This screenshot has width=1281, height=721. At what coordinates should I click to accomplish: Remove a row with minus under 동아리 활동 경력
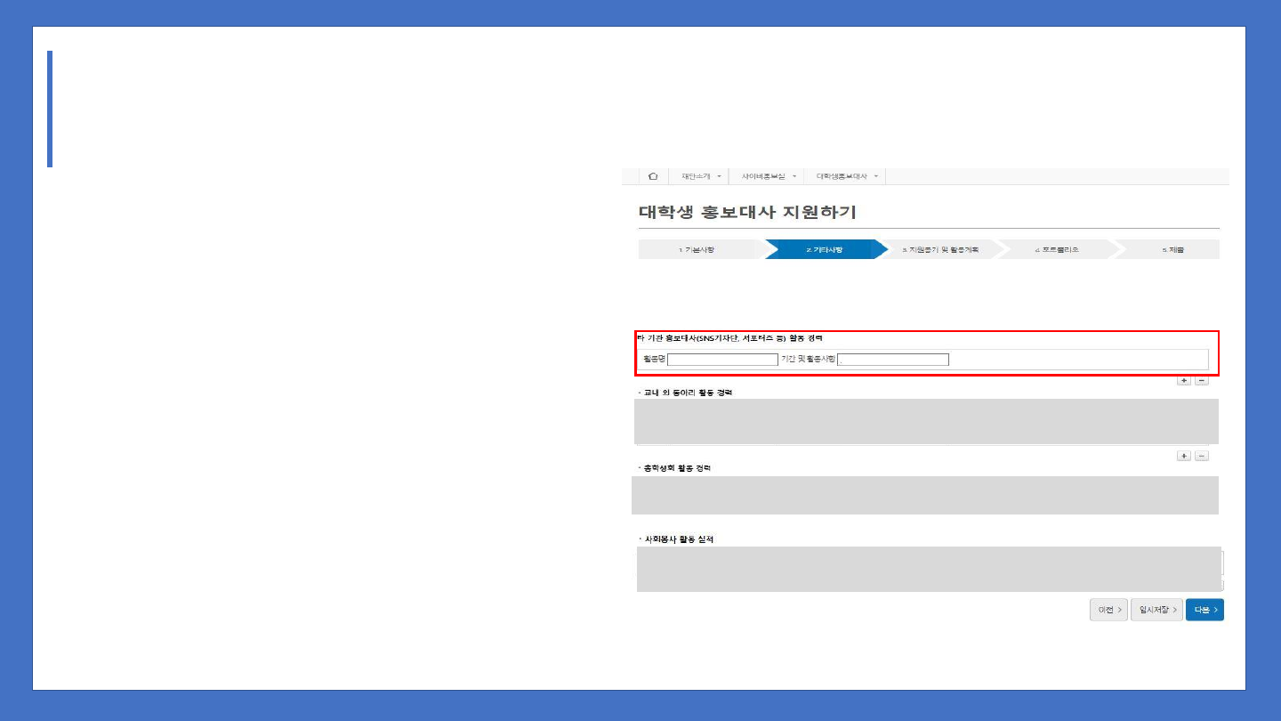(x=1201, y=456)
